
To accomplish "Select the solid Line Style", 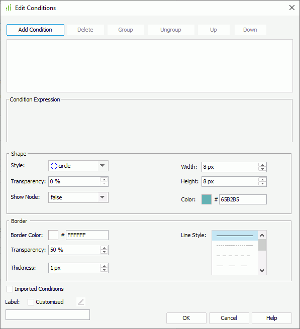I will click(x=235, y=236).
